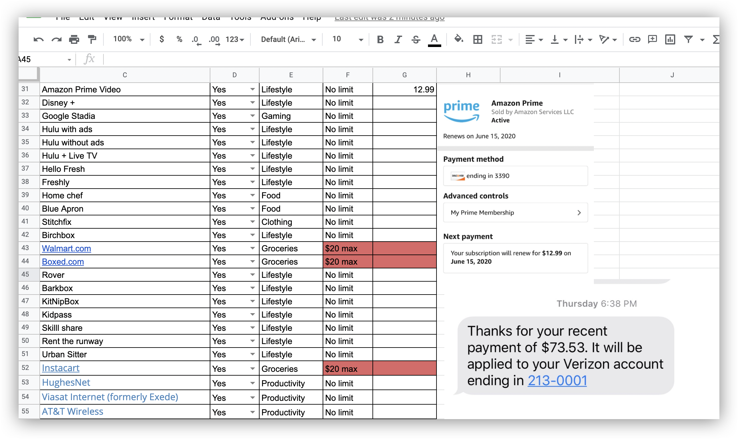This screenshot has height=439, width=738.
Task: Toggle bold formatting
Action: 380,39
